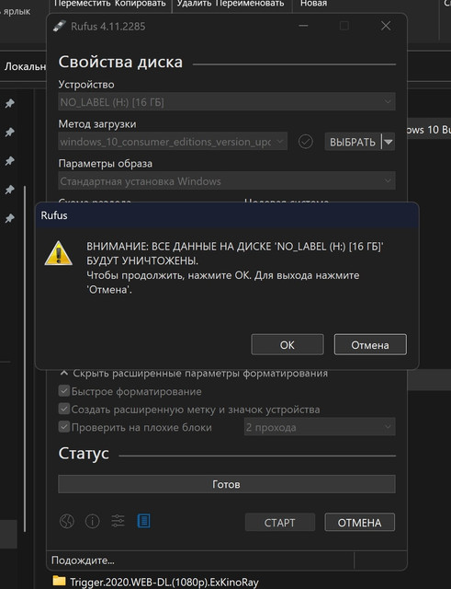
Task: Click Отмена in the Rufus warning dialog
Action: point(370,344)
